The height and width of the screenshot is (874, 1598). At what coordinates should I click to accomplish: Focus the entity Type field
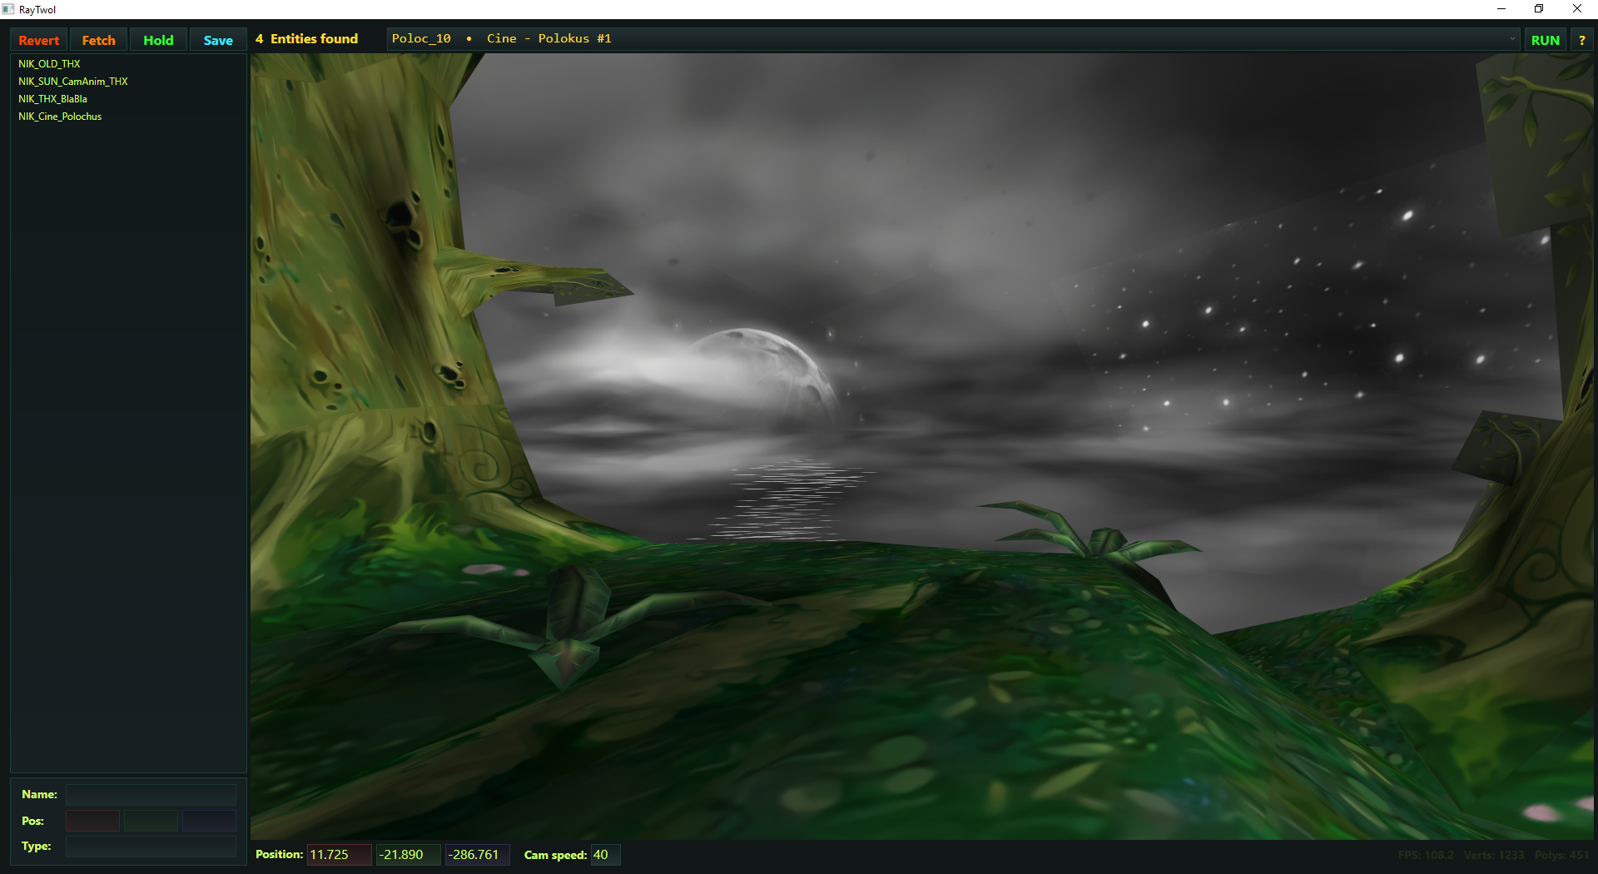(151, 847)
